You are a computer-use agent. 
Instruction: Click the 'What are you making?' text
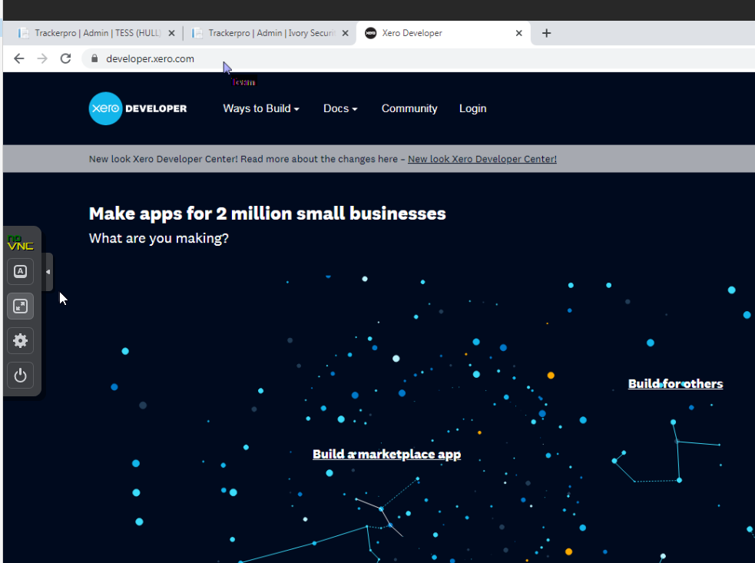tap(159, 238)
